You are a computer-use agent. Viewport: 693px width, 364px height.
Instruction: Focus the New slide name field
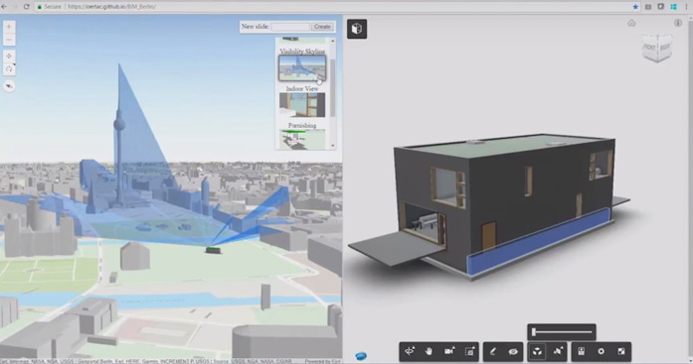click(290, 27)
